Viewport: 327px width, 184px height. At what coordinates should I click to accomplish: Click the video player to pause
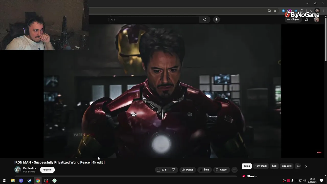[x=162, y=91]
